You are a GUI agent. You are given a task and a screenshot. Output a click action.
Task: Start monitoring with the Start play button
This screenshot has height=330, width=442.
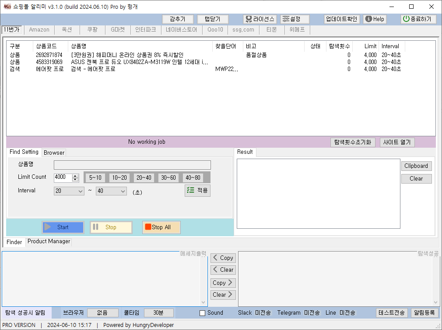[63, 227]
